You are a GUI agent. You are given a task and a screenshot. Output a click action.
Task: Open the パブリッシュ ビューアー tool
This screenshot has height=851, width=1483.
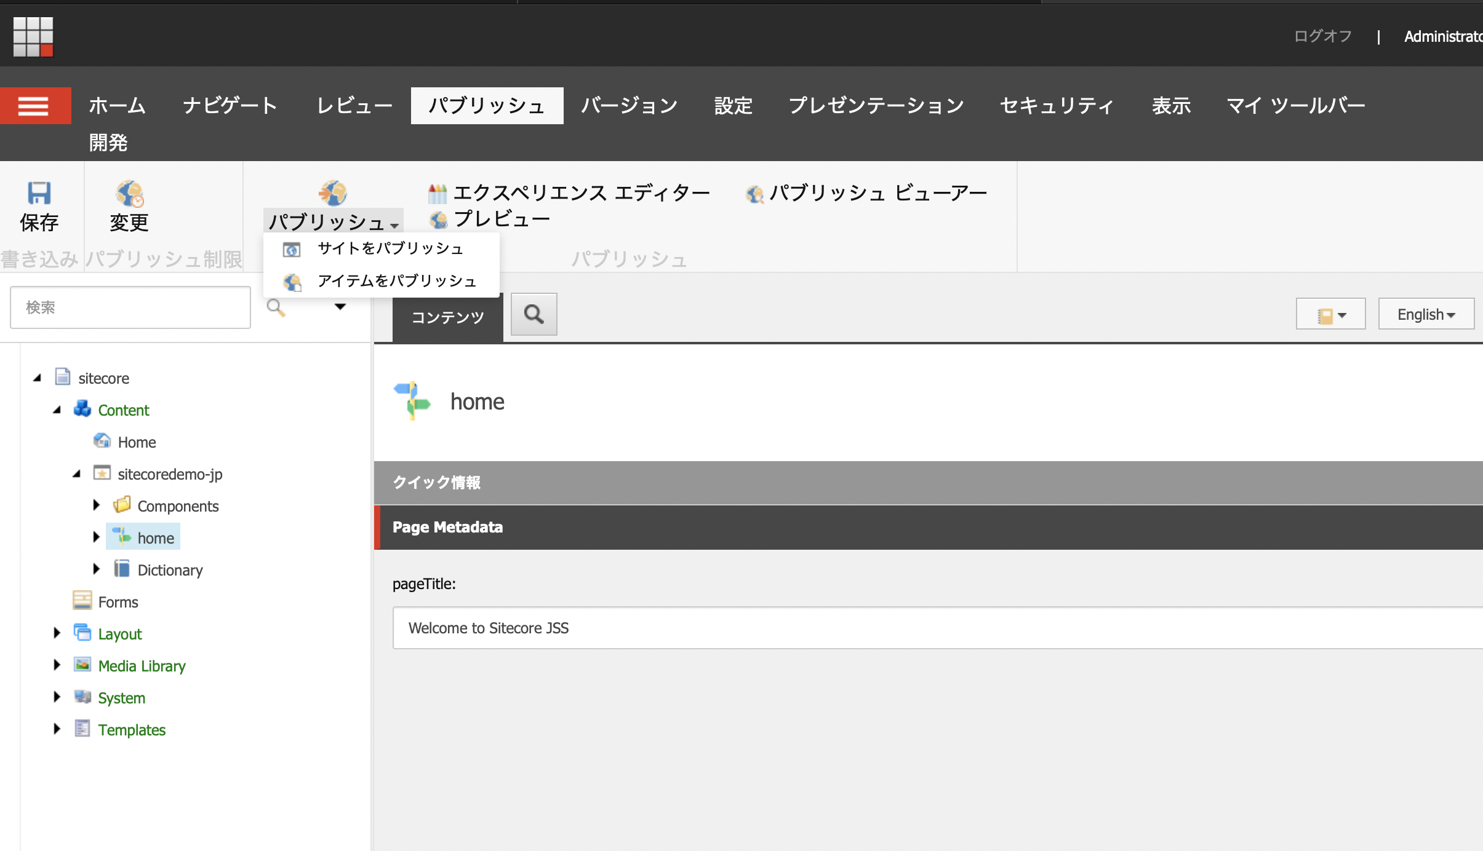(x=866, y=193)
